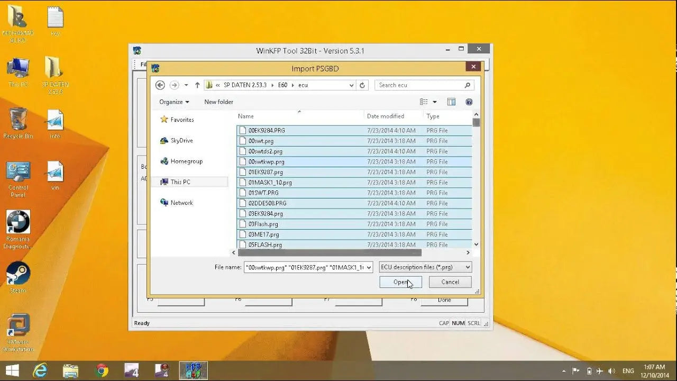The height and width of the screenshot is (381, 677).
Task: Click SP DATEN 2.53.3 in address path
Action: (x=245, y=85)
